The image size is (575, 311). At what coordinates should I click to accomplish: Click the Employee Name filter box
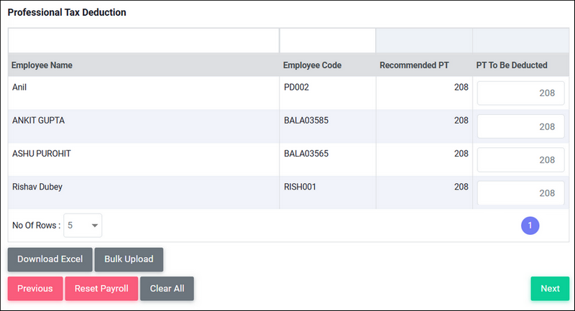click(x=144, y=41)
